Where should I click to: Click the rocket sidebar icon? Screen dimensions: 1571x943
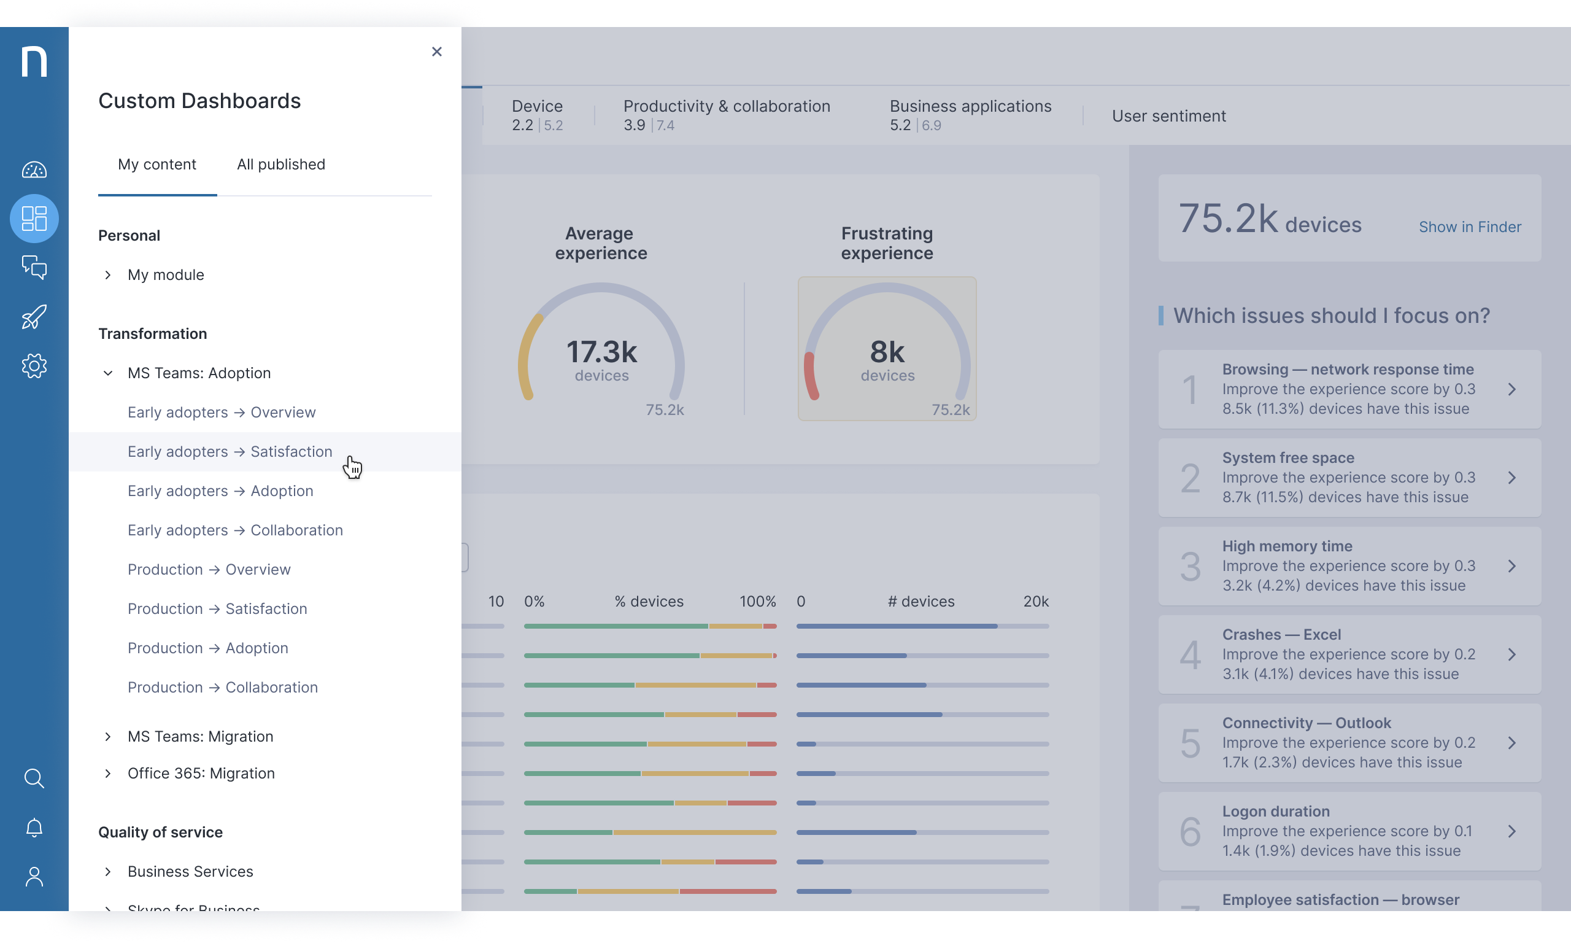point(34,316)
